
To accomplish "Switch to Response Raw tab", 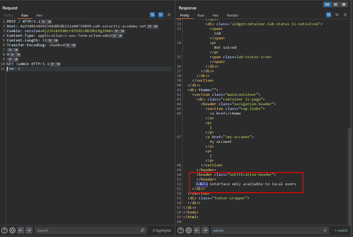I will [201, 16].
